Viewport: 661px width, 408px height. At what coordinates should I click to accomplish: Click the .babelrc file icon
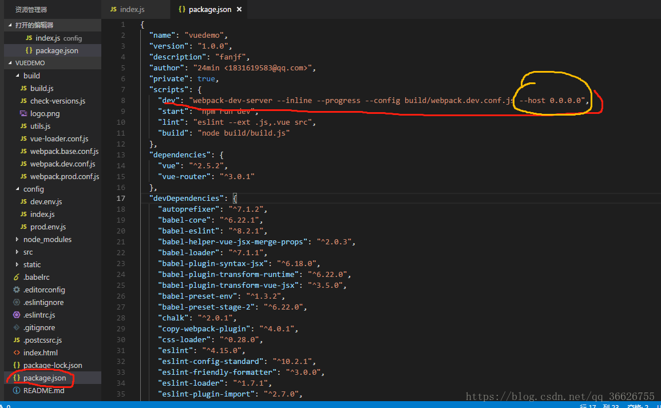point(17,278)
